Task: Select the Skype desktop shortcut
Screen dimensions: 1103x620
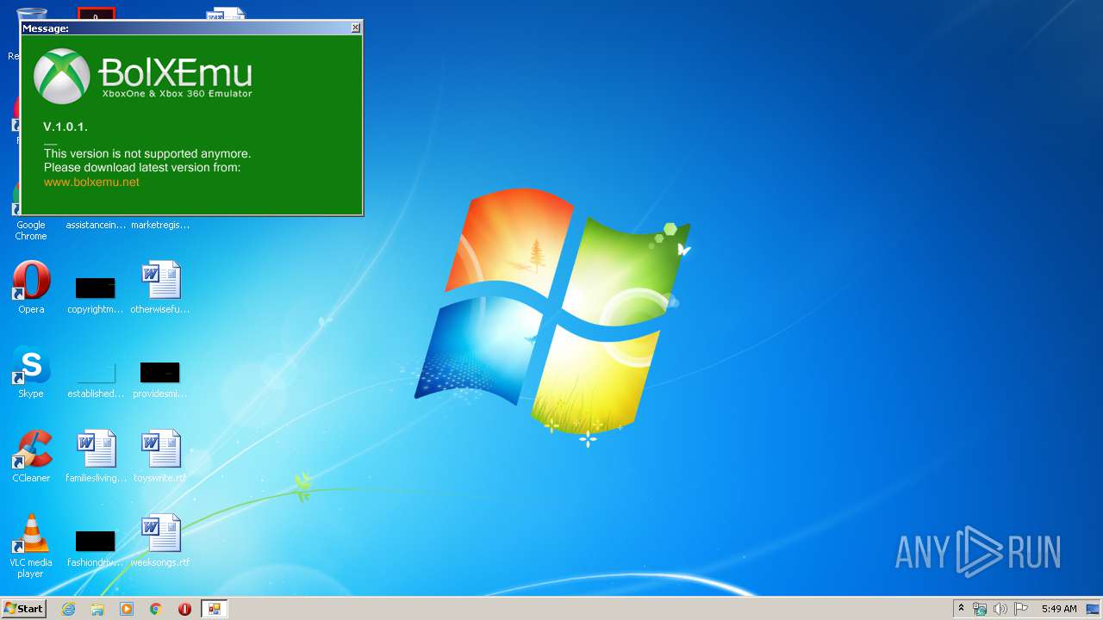Action: [x=31, y=372]
